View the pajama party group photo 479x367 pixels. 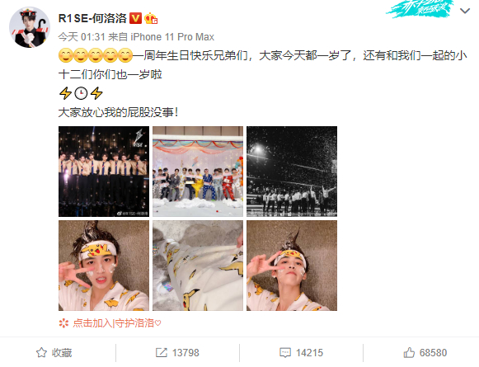(198, 172)
